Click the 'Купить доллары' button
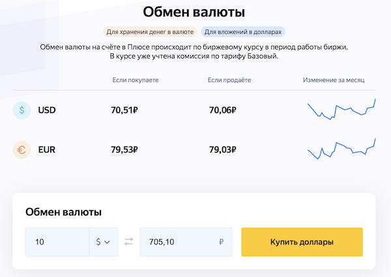The image size is (391, 277). click(x=302, y=242)
